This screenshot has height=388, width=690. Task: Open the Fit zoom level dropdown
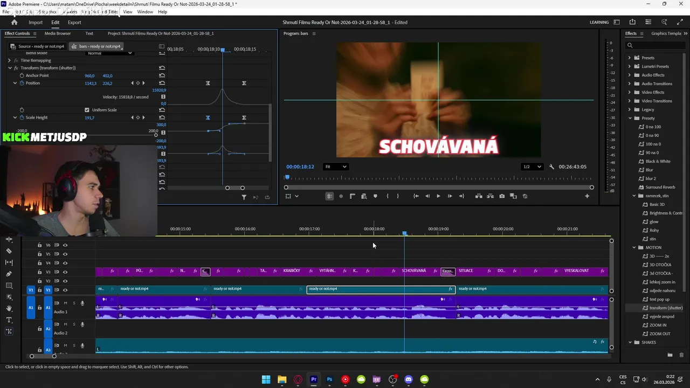point(335,167)
